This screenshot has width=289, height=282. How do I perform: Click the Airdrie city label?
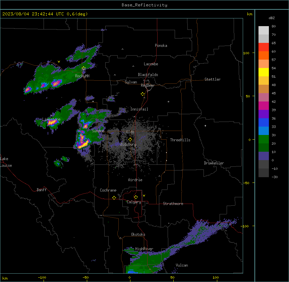[x=135, y=180]
